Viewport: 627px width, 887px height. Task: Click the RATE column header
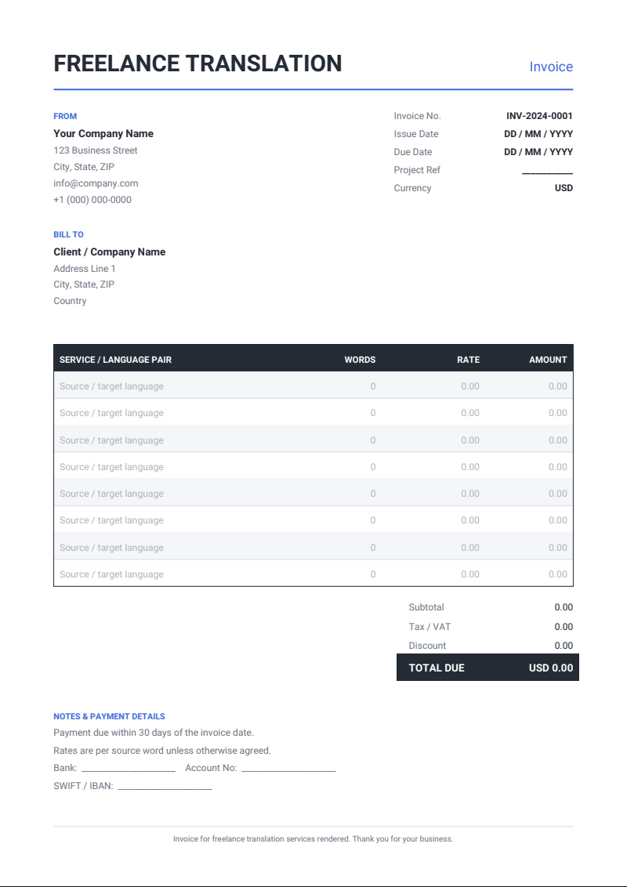coord(468,360)
